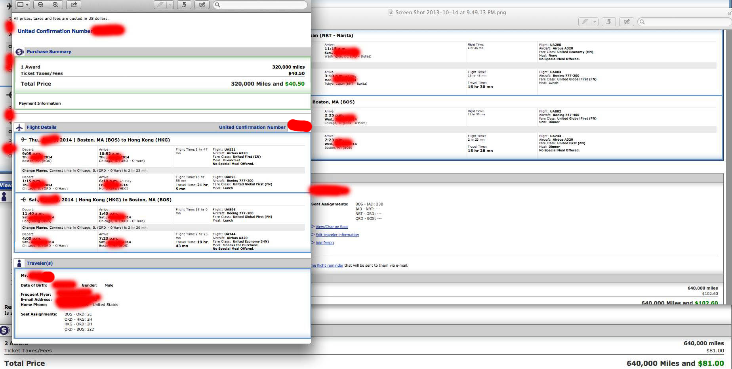Rotate the image in the back Preview window
Screen dimensions: 732x369
tap(608, 22)
